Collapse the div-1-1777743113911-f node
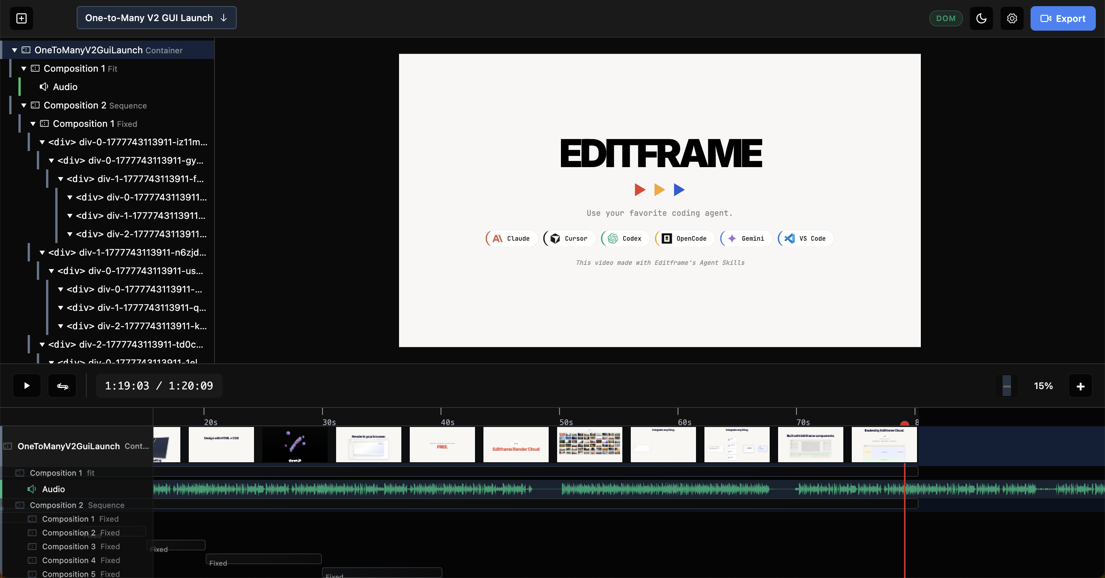Image resolution: width=1105 pixels, height=578 pixels. tap(61, 179)
